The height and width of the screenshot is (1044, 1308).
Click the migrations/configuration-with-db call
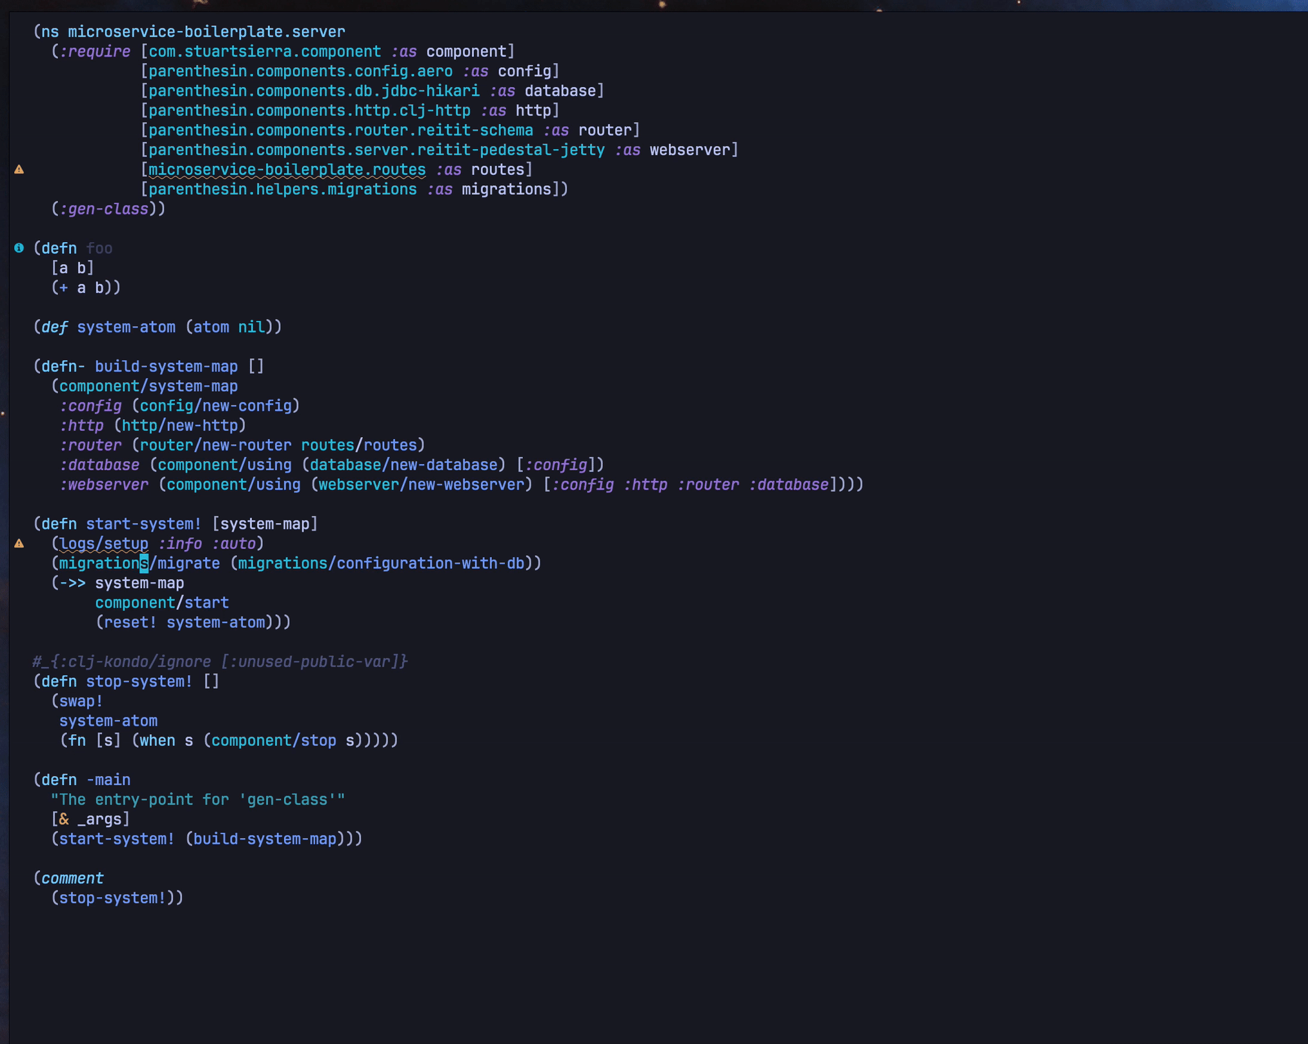381,564
